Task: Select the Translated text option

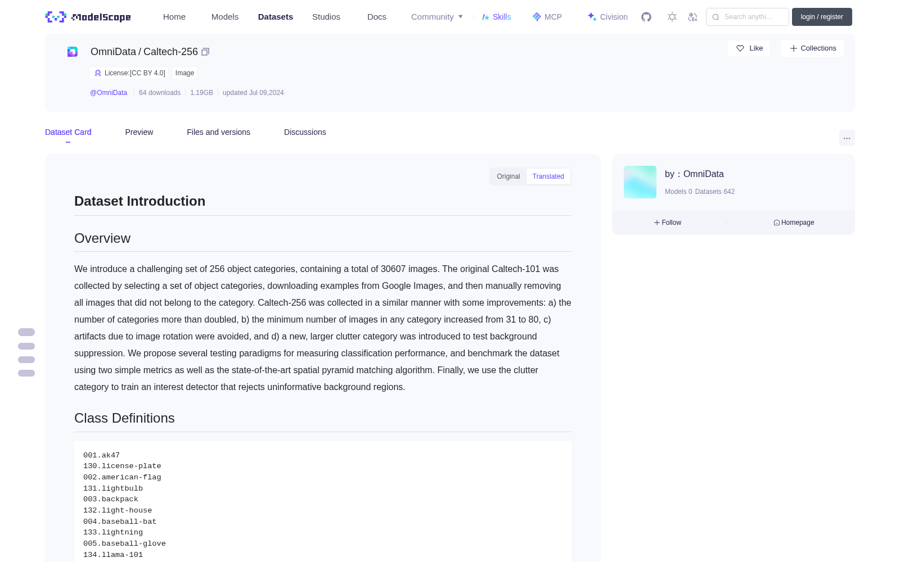Action: point(548,176)
